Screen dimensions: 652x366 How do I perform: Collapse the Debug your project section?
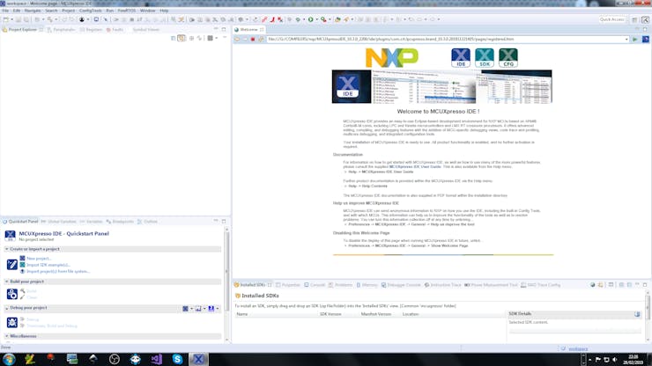click(x=7, y=308)
